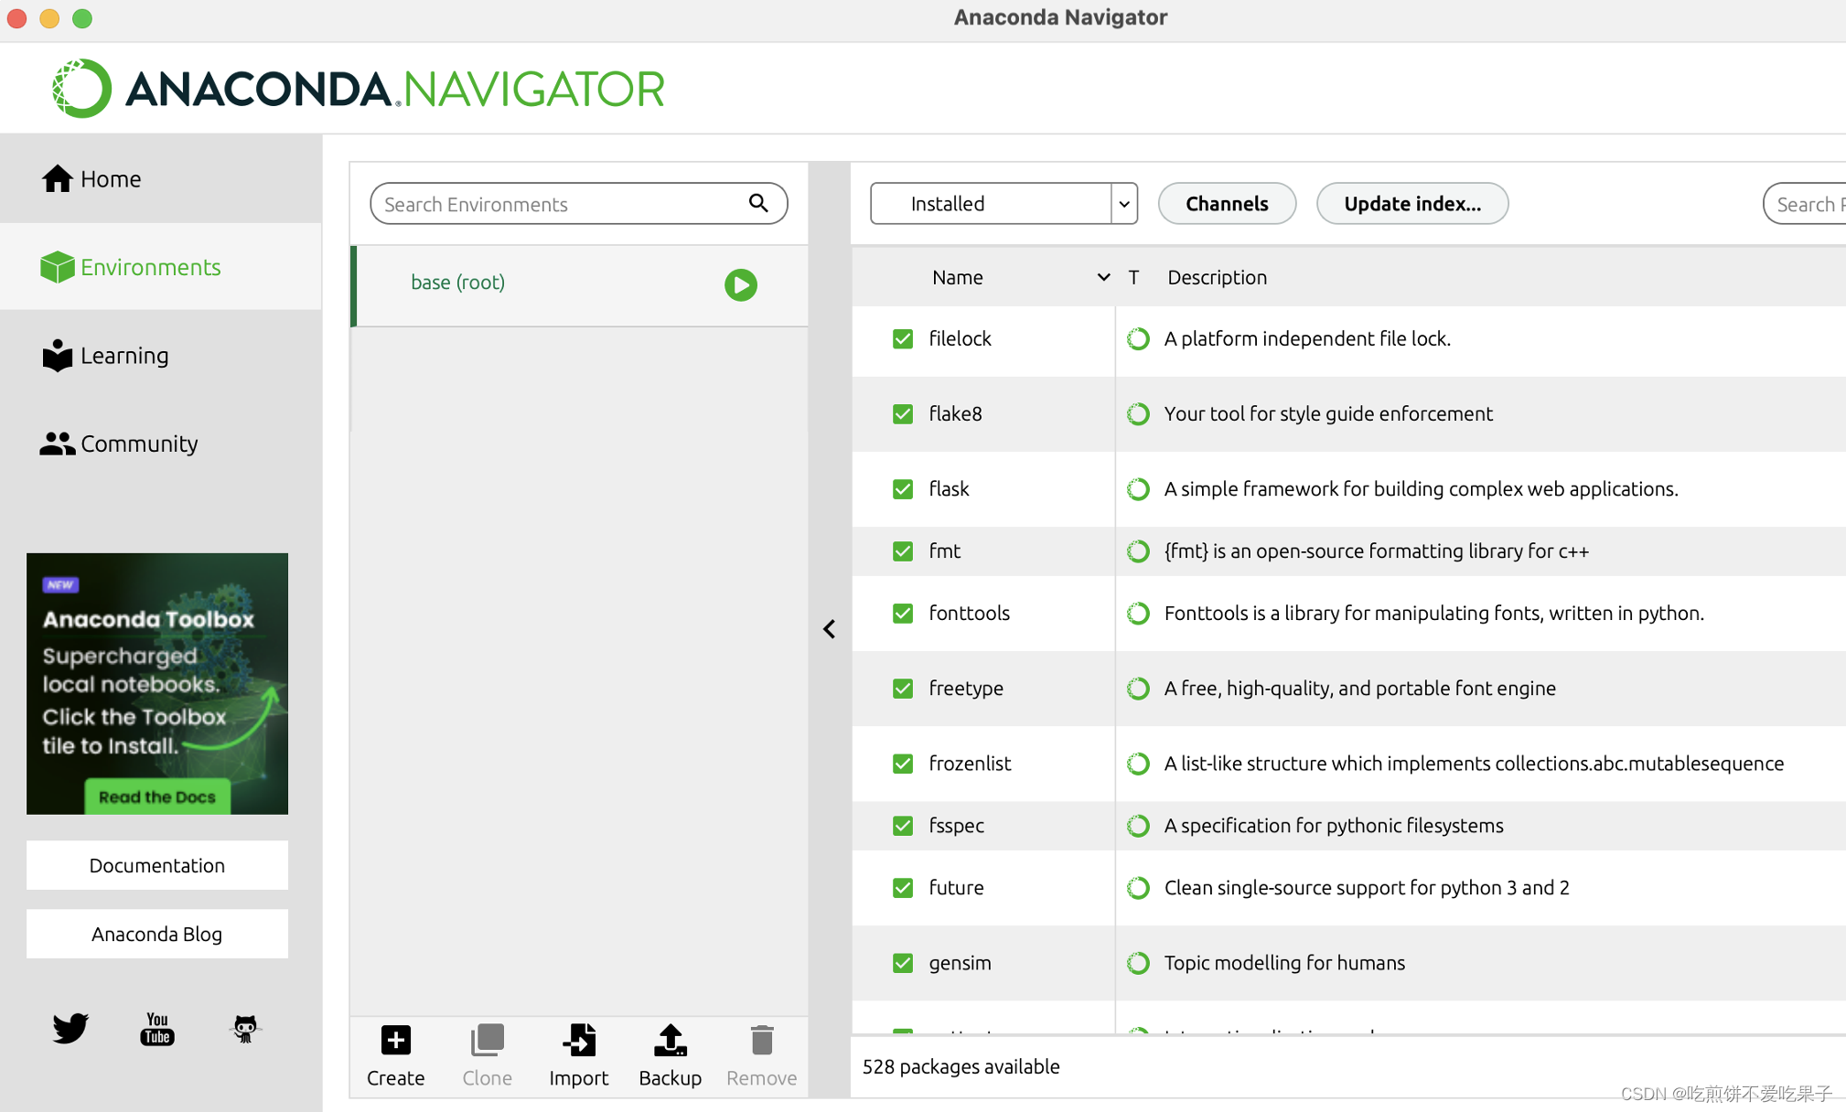Open the YouTube icon link
The width and height of the screenshot is (1846, 1112).
coord(157,1028)
